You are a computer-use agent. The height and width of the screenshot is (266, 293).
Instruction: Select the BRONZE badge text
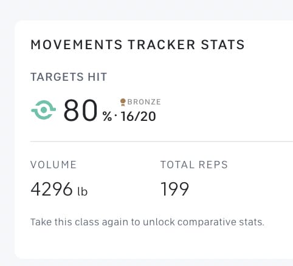click(x=144, y=102)
